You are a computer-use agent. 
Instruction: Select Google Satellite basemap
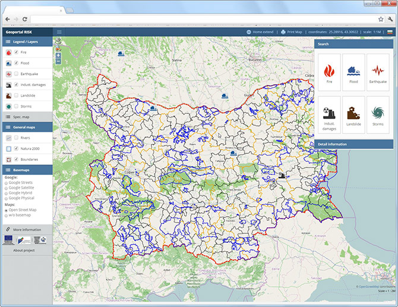point(6,188)
